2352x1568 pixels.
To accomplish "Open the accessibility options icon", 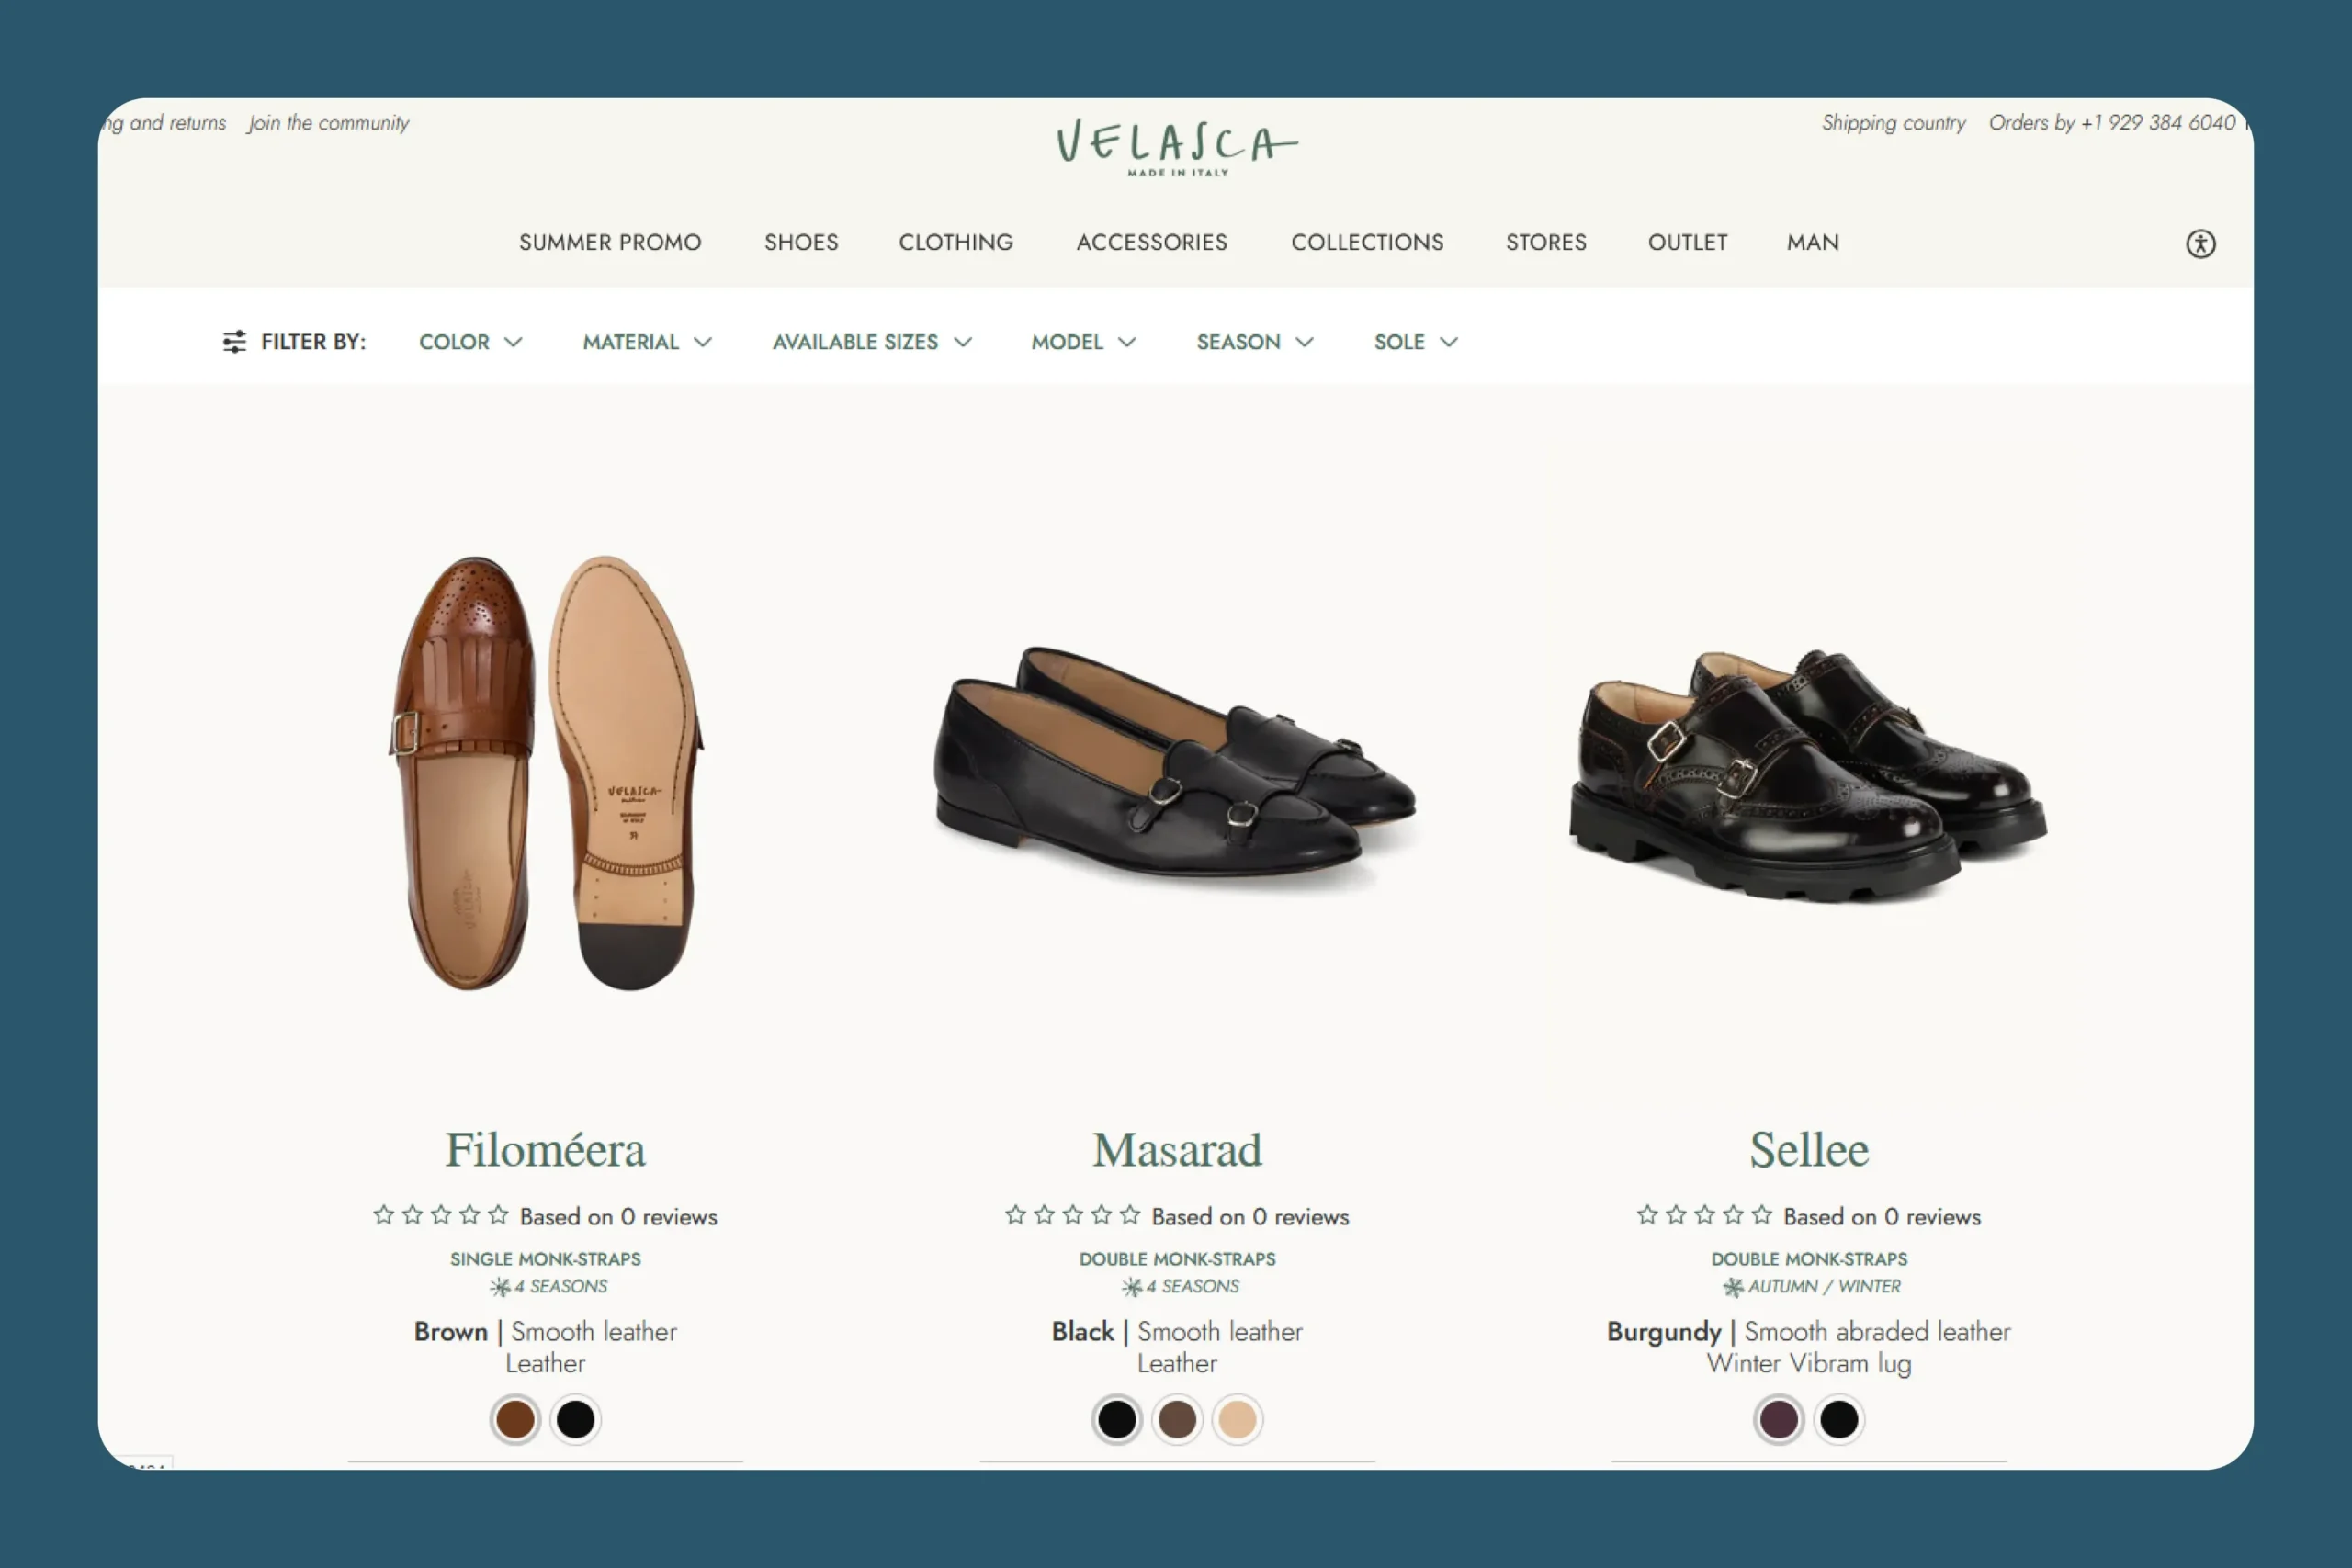I will [2200, 243].
